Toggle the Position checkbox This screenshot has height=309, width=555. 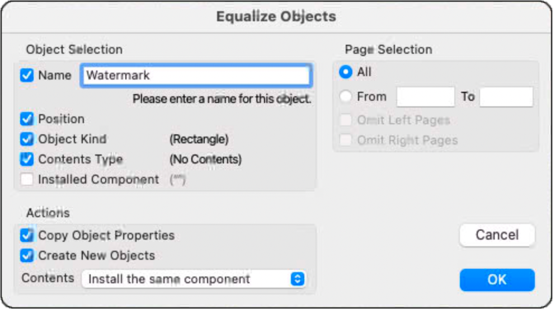click(x=27, y=119)
